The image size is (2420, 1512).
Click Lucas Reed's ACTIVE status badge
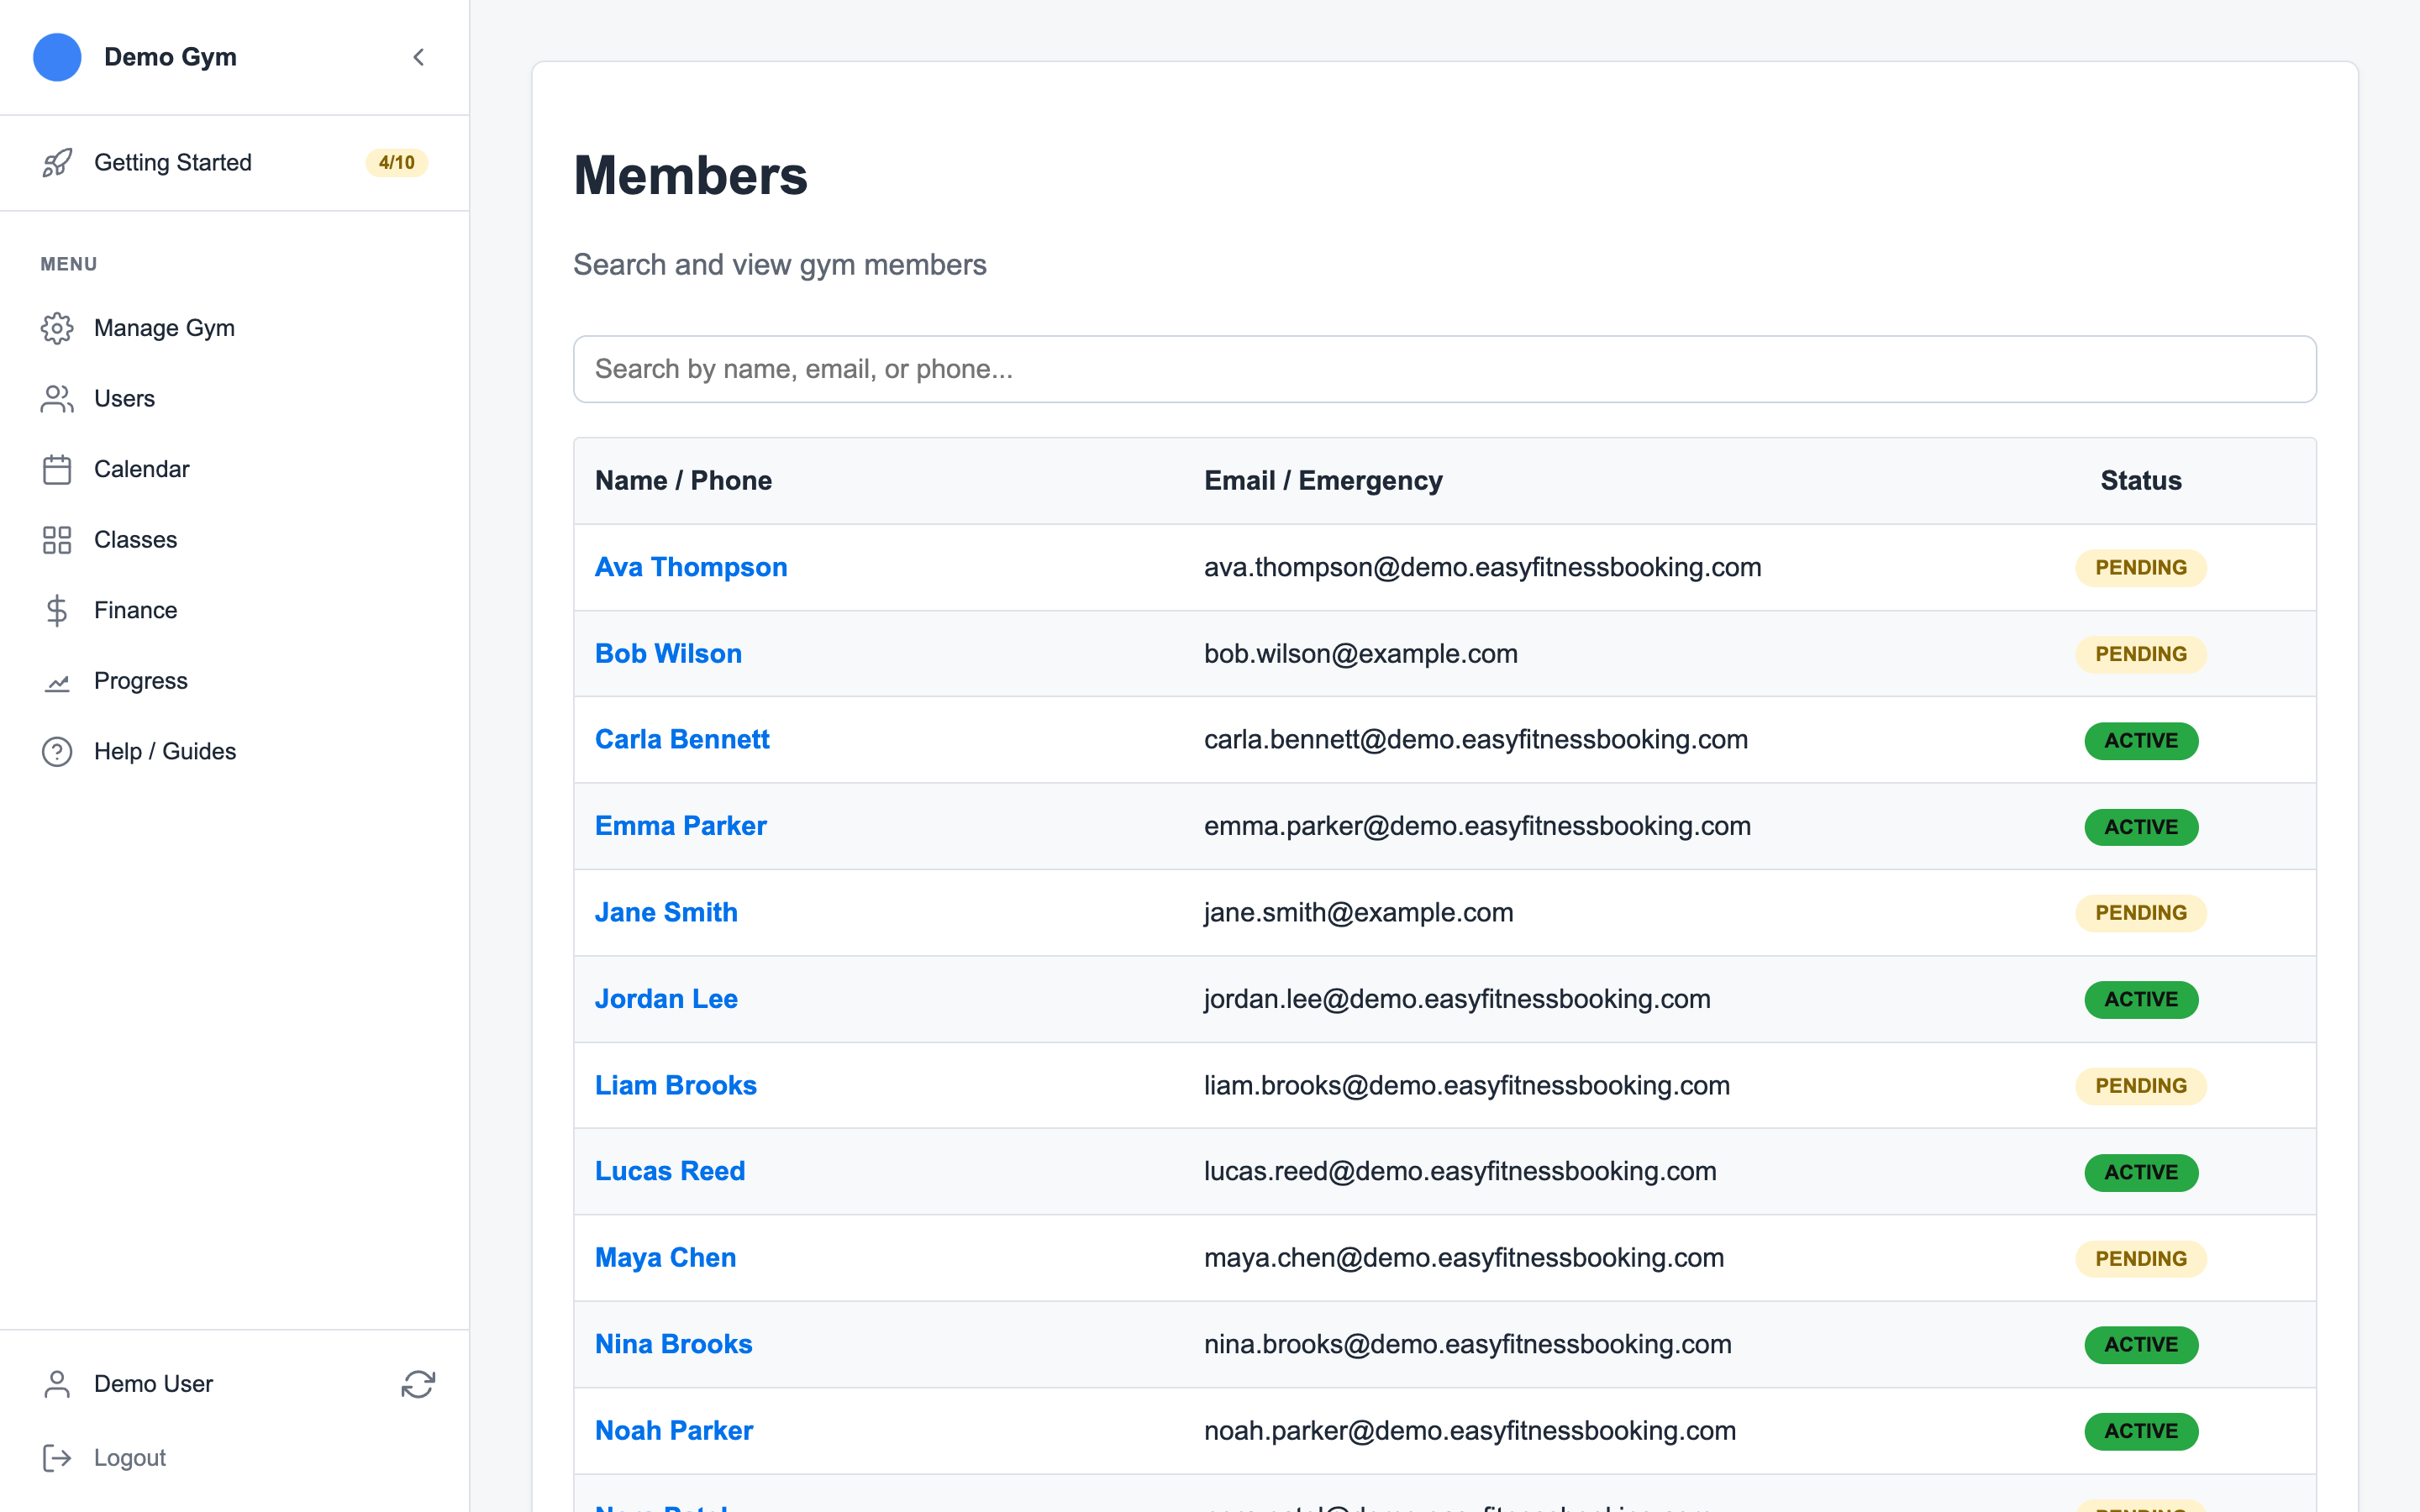coord(2141,1173)
